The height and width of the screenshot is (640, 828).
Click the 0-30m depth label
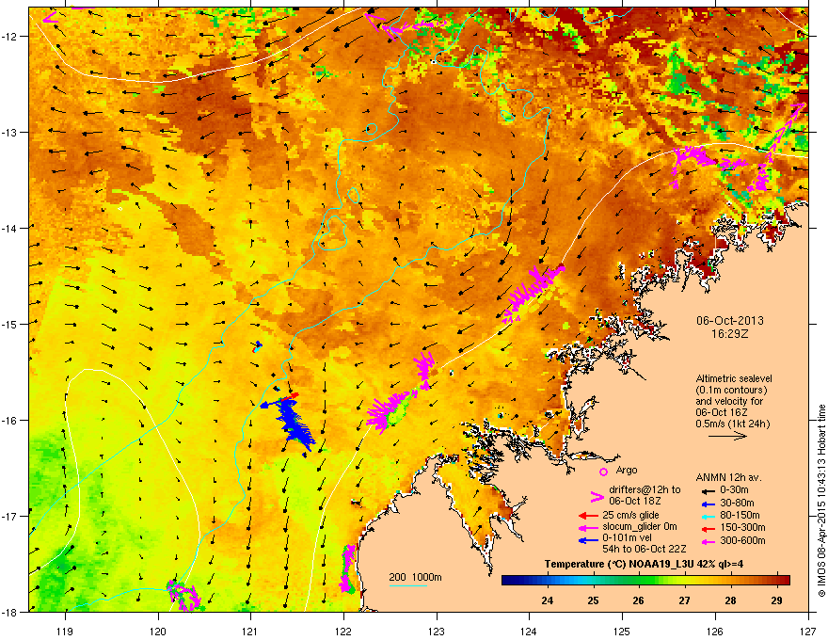(734, 490)
